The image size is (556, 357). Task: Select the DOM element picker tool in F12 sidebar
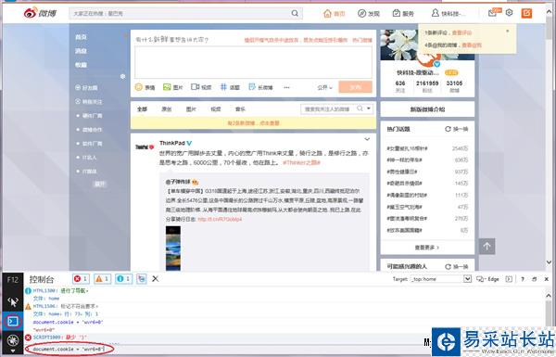pos(13,302)
